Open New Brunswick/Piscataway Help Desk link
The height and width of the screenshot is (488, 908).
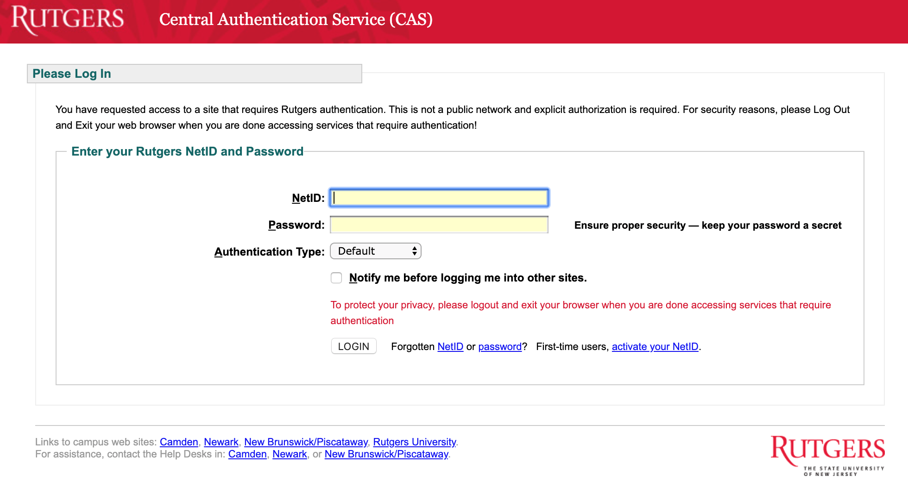[x=386, y=454]
